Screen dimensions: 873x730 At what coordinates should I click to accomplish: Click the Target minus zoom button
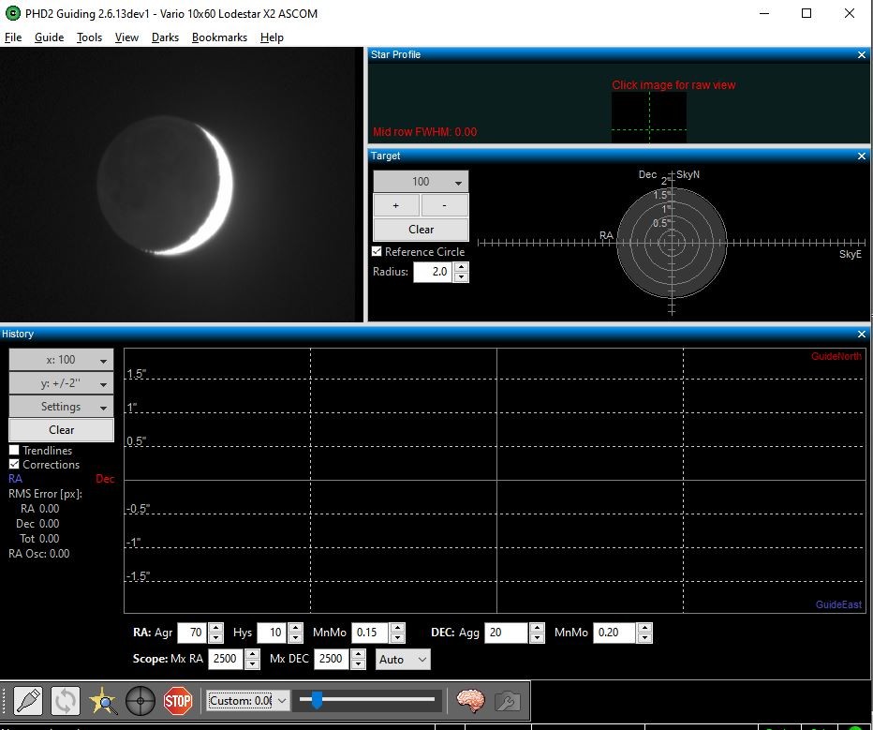coord(444,205)
